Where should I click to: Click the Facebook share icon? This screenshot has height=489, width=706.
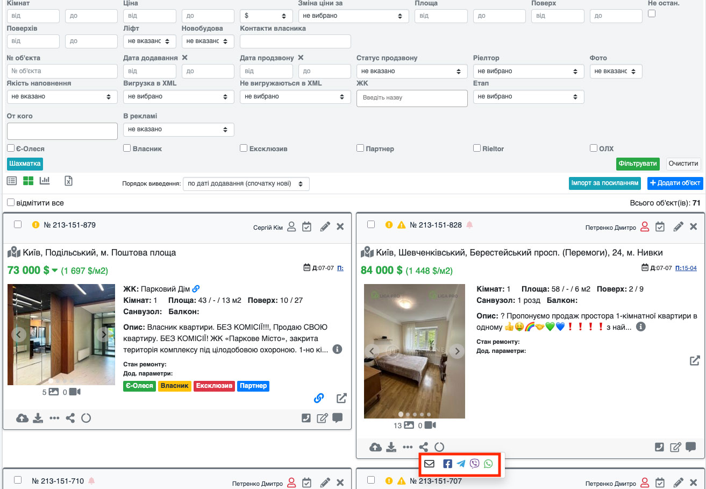447,464
